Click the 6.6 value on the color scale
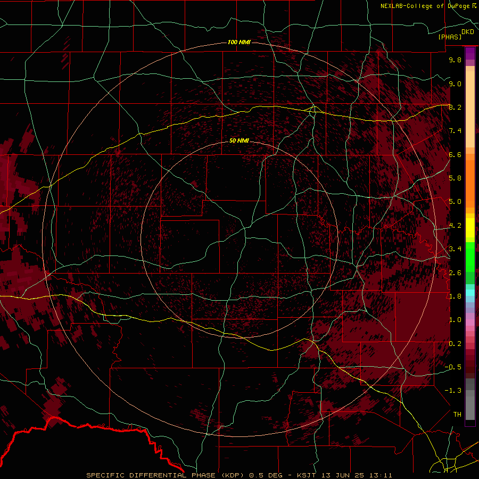This screenshot has width=479, height=479. tap(455, 154)
